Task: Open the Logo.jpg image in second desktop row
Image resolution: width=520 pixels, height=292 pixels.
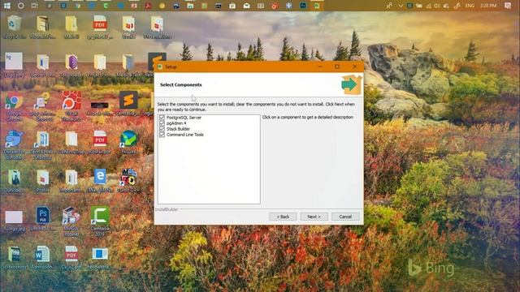Action: pyautogui.click(x=14, y=65)
